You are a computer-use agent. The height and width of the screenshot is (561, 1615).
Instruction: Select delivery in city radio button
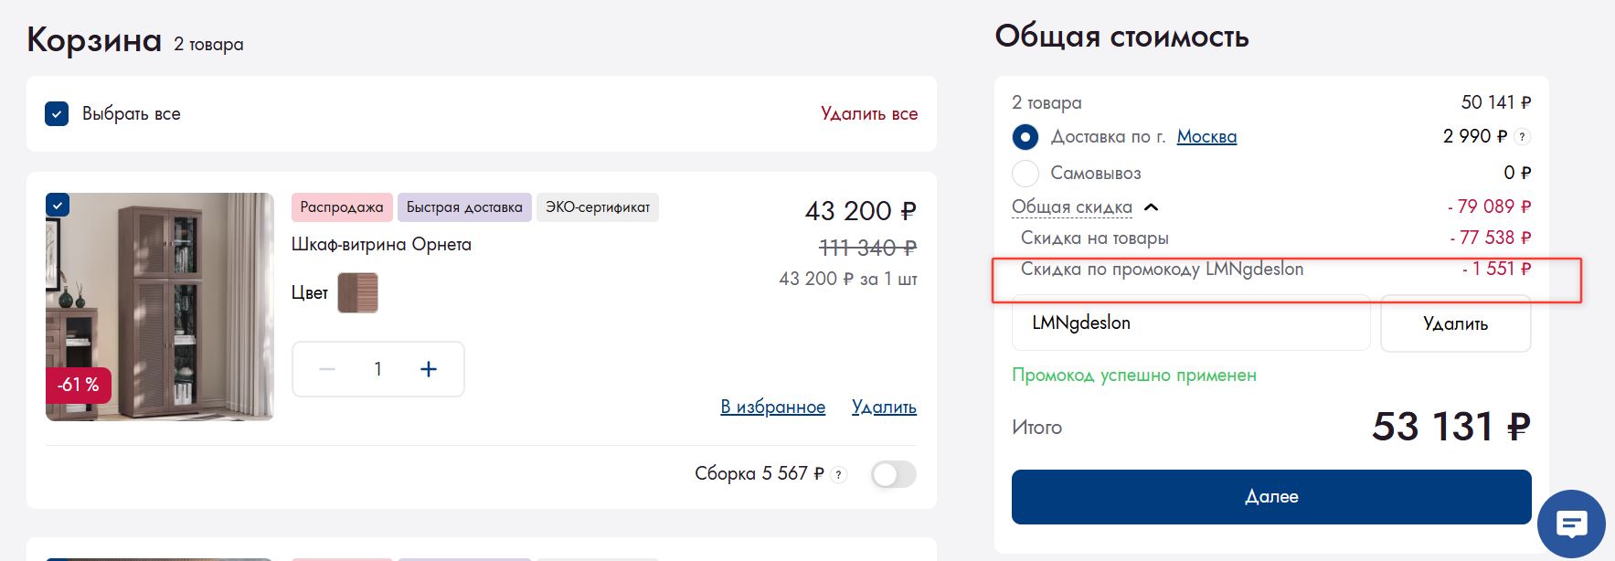click(x=1025, y=137)
